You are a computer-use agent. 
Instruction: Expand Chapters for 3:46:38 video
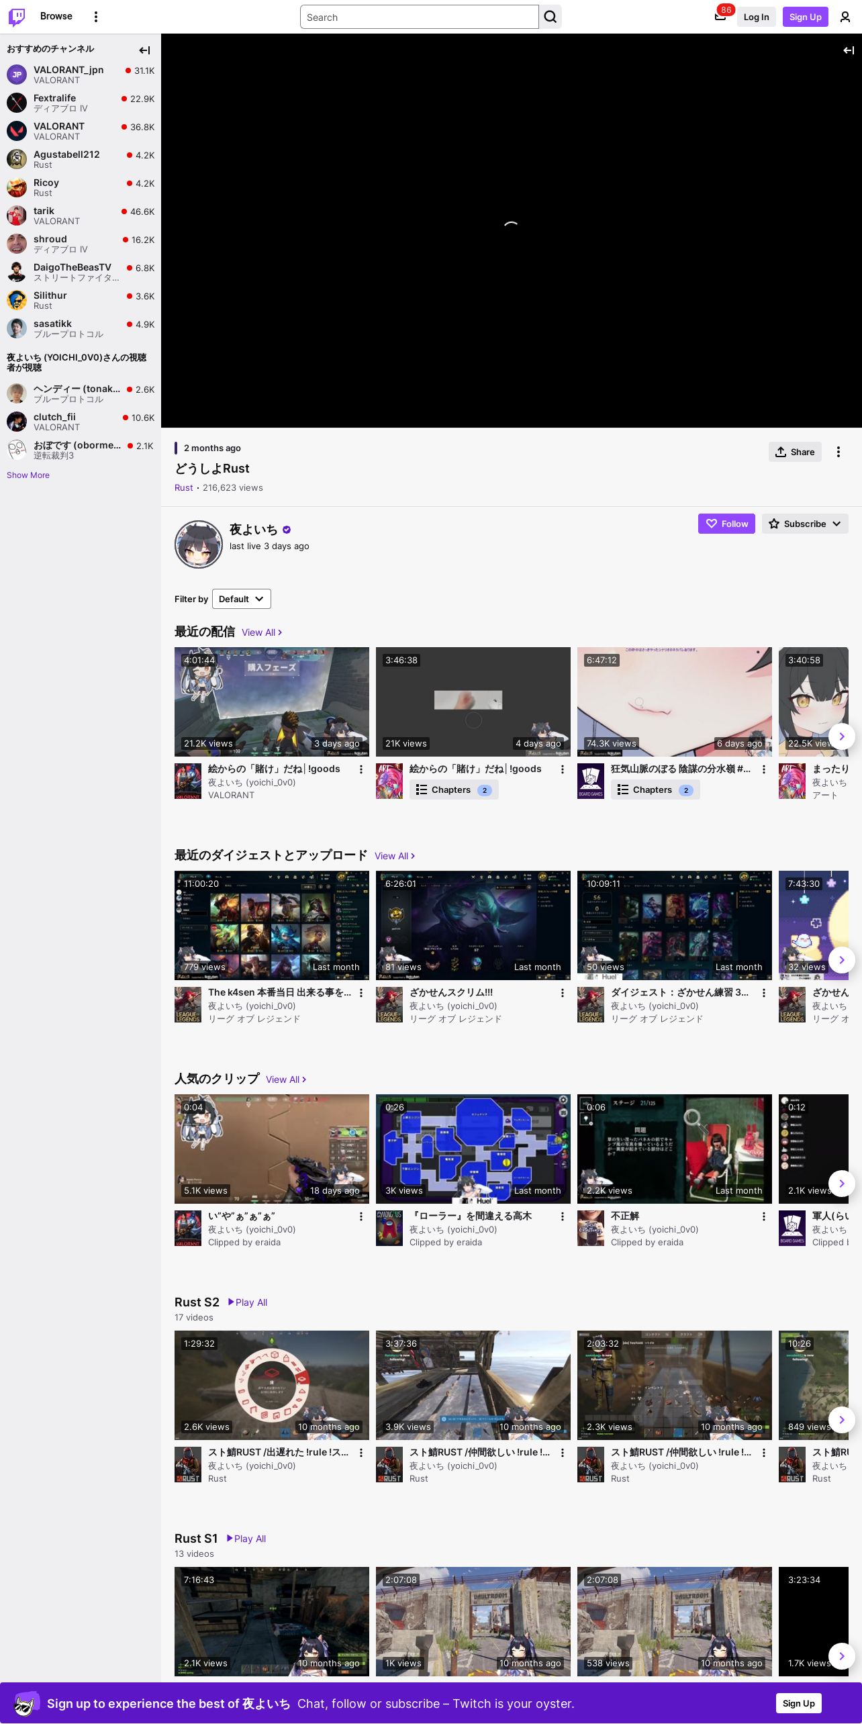[454, 790]
